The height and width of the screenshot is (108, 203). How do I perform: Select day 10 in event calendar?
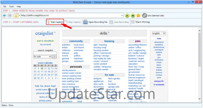(42, 69)
